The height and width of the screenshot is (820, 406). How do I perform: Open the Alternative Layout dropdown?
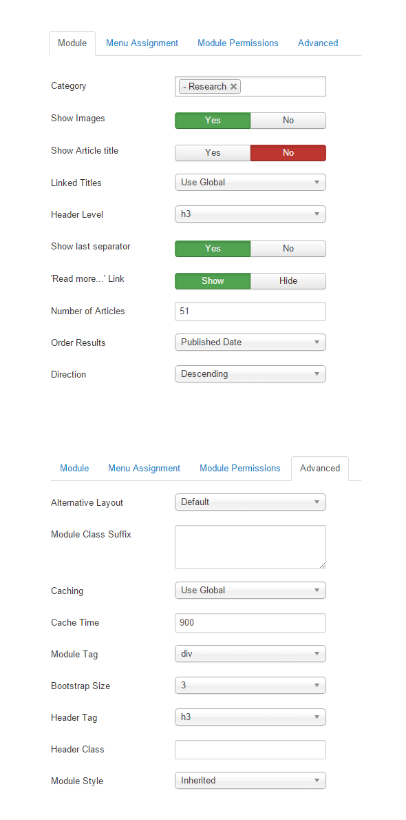tap(250, 502)
